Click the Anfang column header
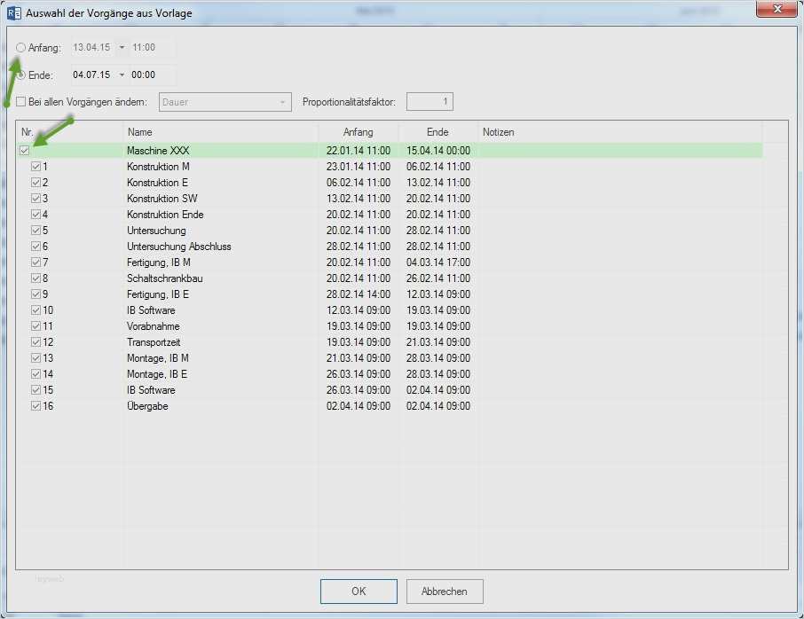This screenshot has height=619, width=804. tap(359, 132)
